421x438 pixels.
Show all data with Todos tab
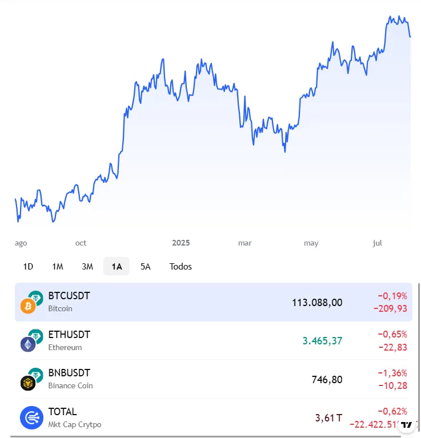[181, 267]
